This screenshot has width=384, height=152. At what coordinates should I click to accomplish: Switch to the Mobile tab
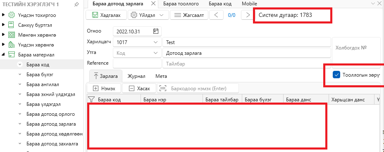pyautogui.click(x=249, y=4)
